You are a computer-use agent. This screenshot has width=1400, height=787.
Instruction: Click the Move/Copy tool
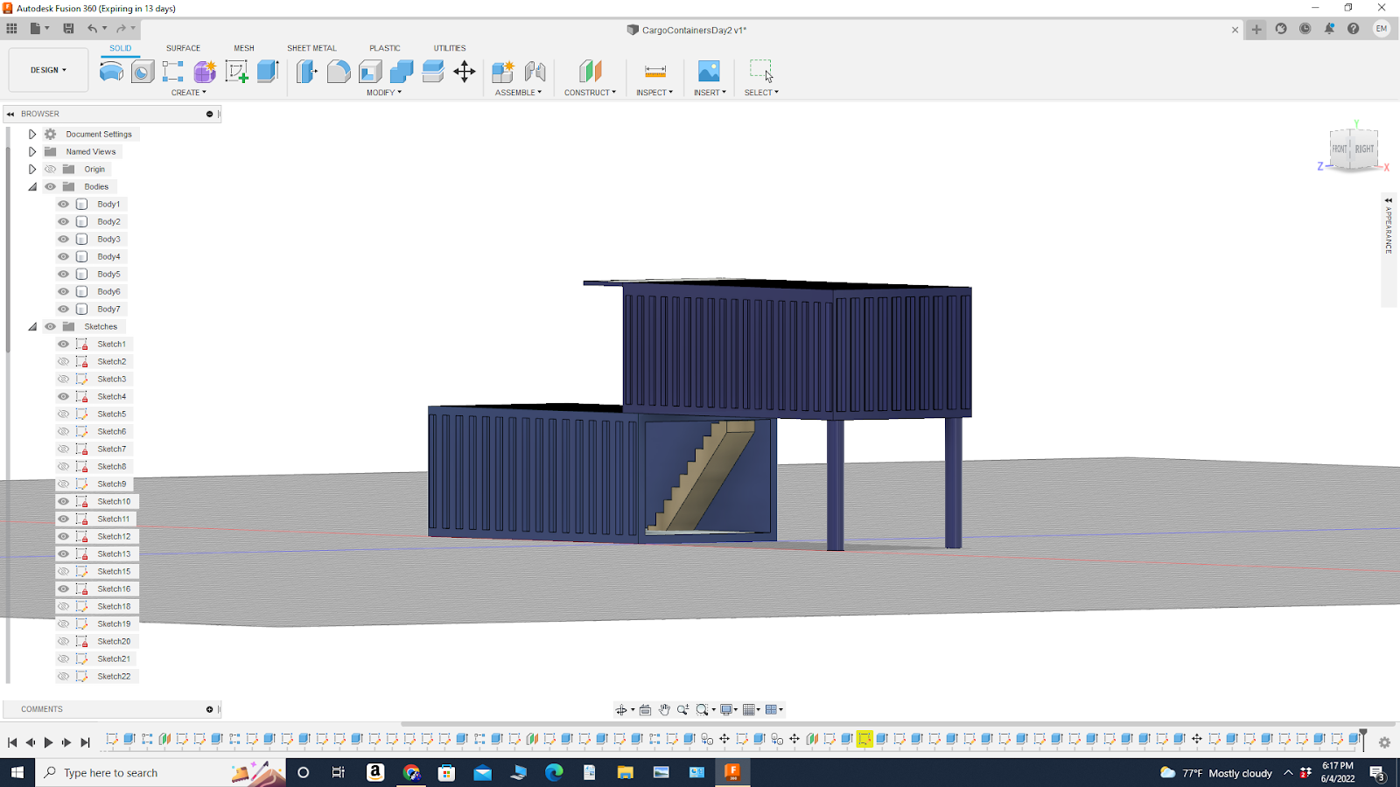coord(465,72)
